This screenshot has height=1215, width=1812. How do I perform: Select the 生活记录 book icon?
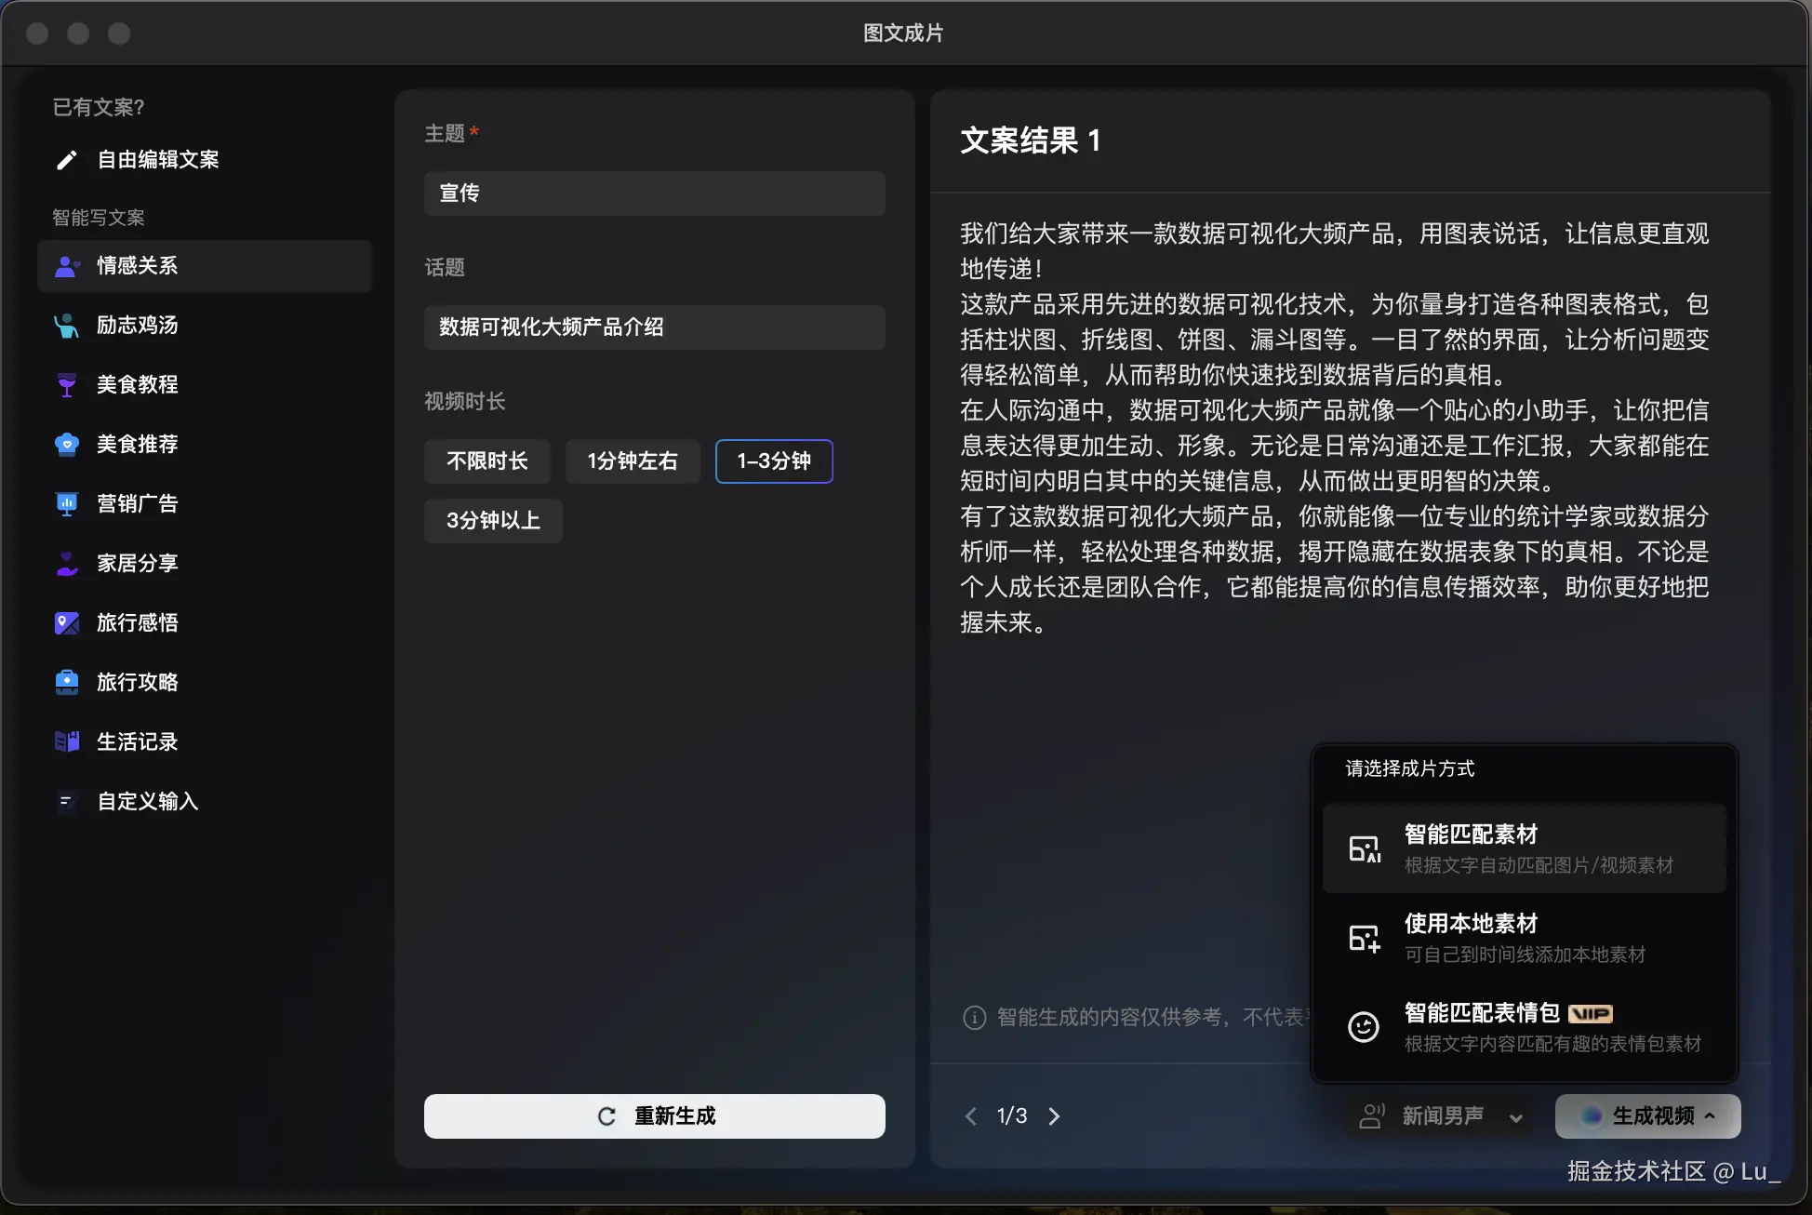tap(66, 742)
